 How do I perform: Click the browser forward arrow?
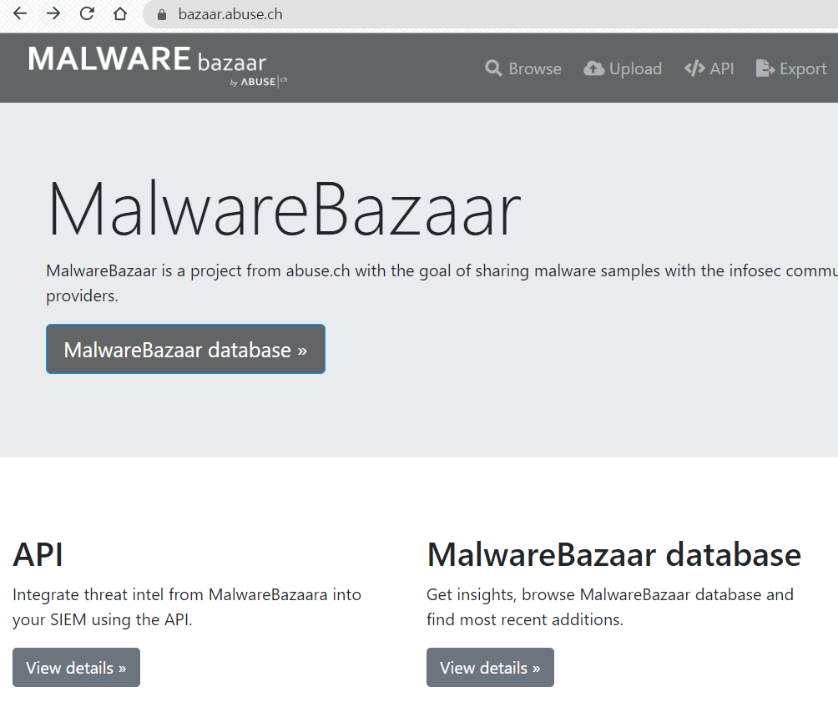53,14
